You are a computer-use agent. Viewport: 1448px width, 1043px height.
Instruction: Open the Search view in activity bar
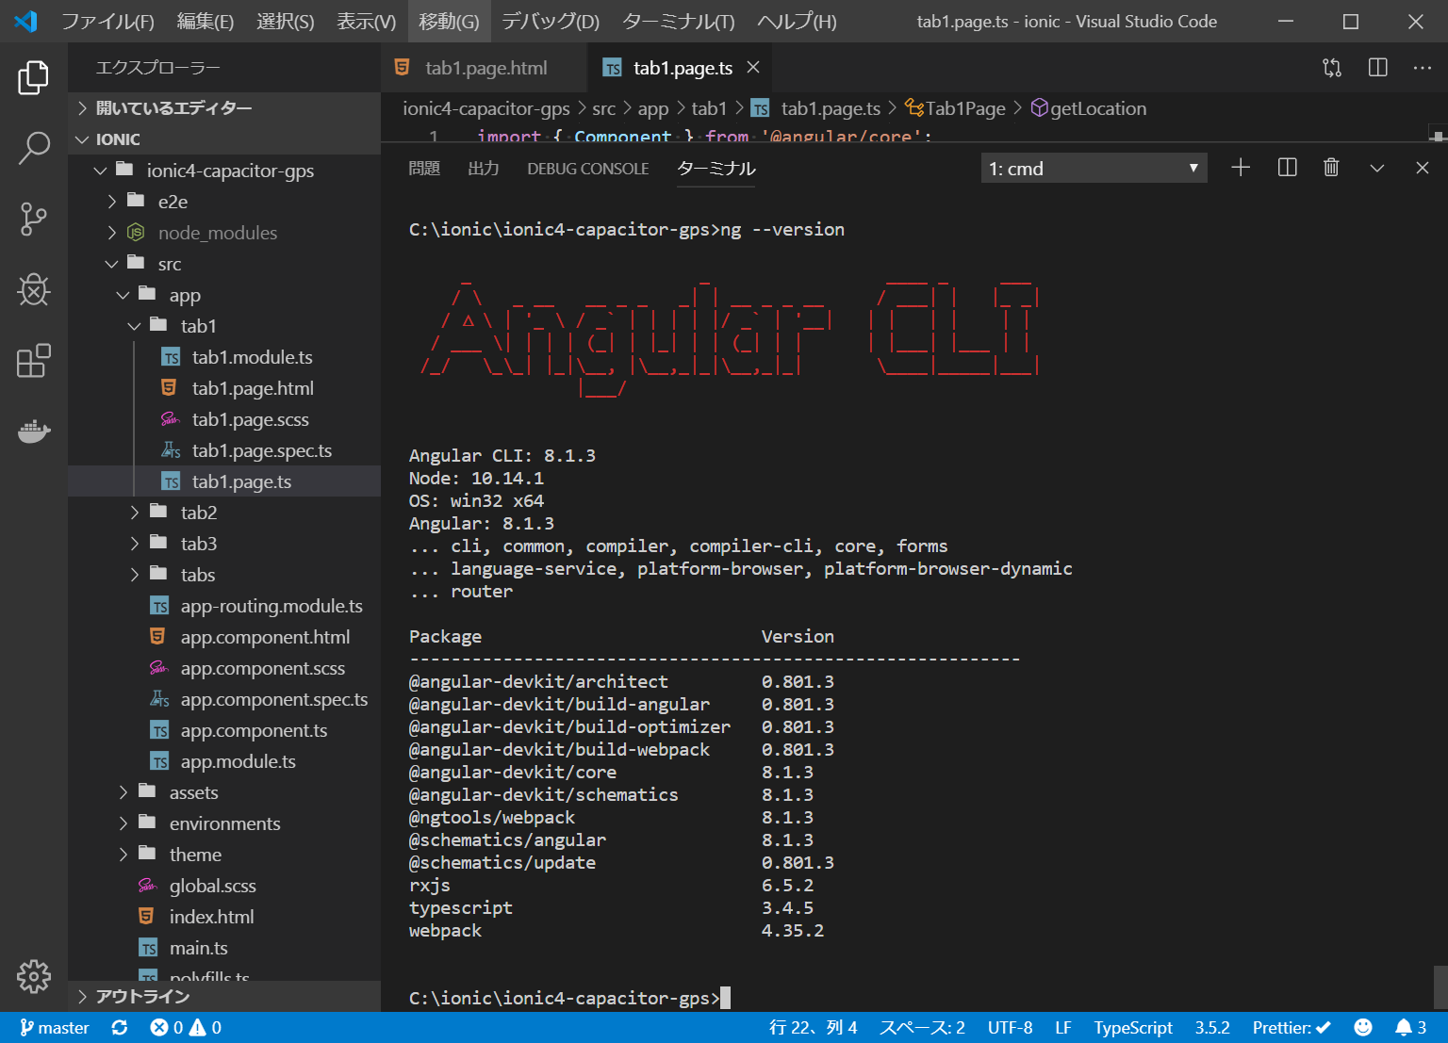coord(34,147)
